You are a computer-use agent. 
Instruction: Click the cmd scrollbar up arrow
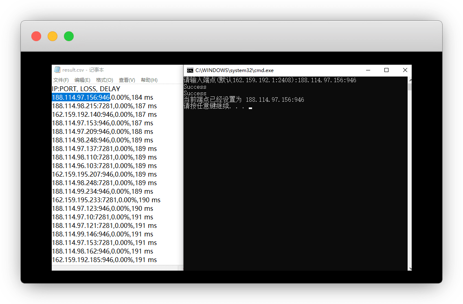pyautogui.click(x=410, y=79)
